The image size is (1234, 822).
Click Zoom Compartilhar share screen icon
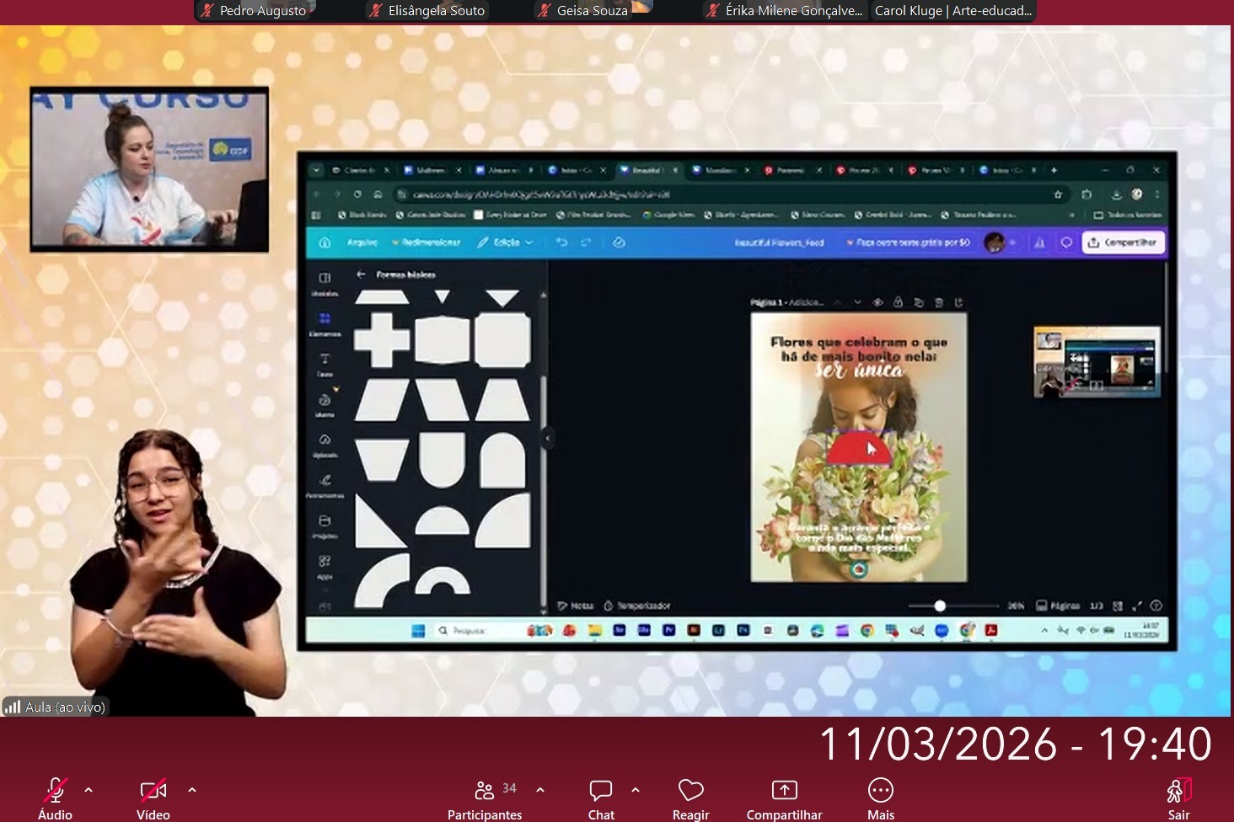[x=785, y=790]
